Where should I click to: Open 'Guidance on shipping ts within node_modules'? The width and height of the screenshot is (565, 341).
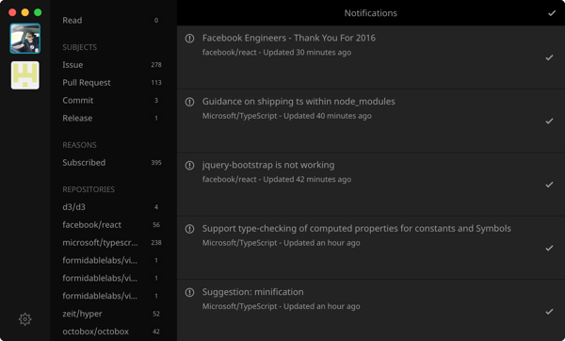[x=299, y=102]
